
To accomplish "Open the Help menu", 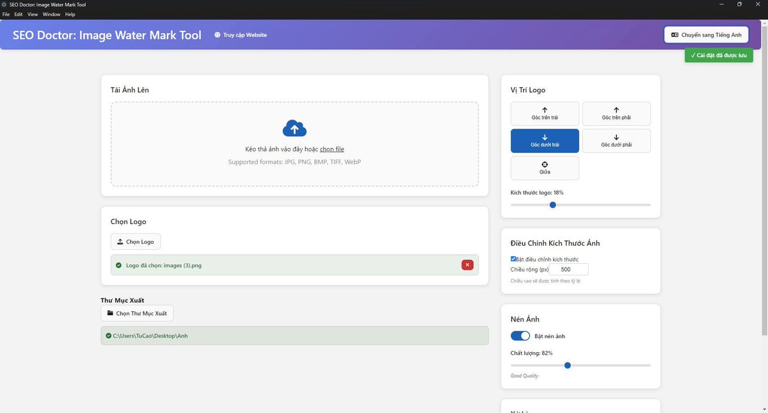I will coord(70,14).
